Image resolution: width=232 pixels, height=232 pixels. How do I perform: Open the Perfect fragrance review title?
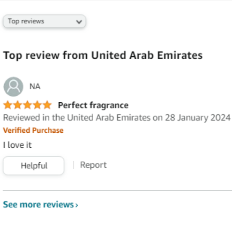click(93, 105)
